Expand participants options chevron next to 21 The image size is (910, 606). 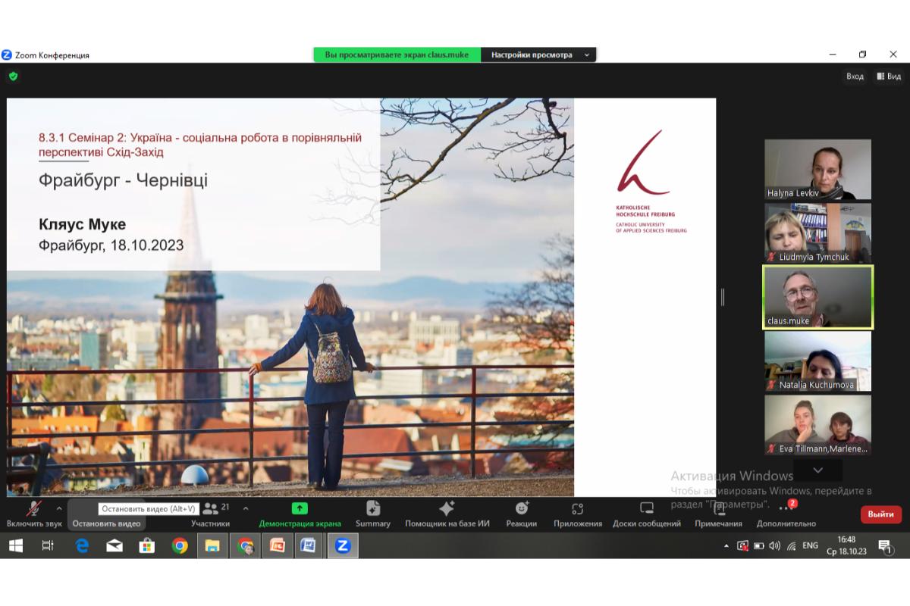point(245,508)
